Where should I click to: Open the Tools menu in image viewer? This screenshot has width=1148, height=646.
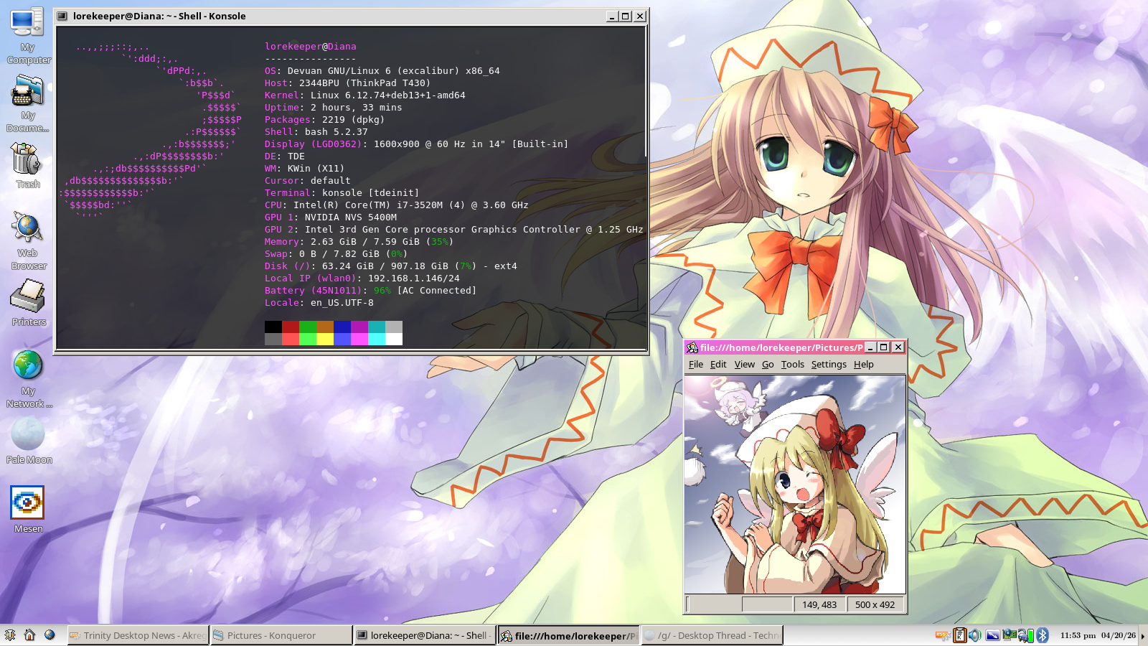tap(793, 365)
